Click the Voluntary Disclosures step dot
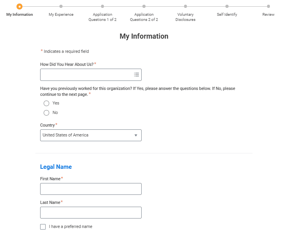Screen dimensions: 286x241 point(186,6)
